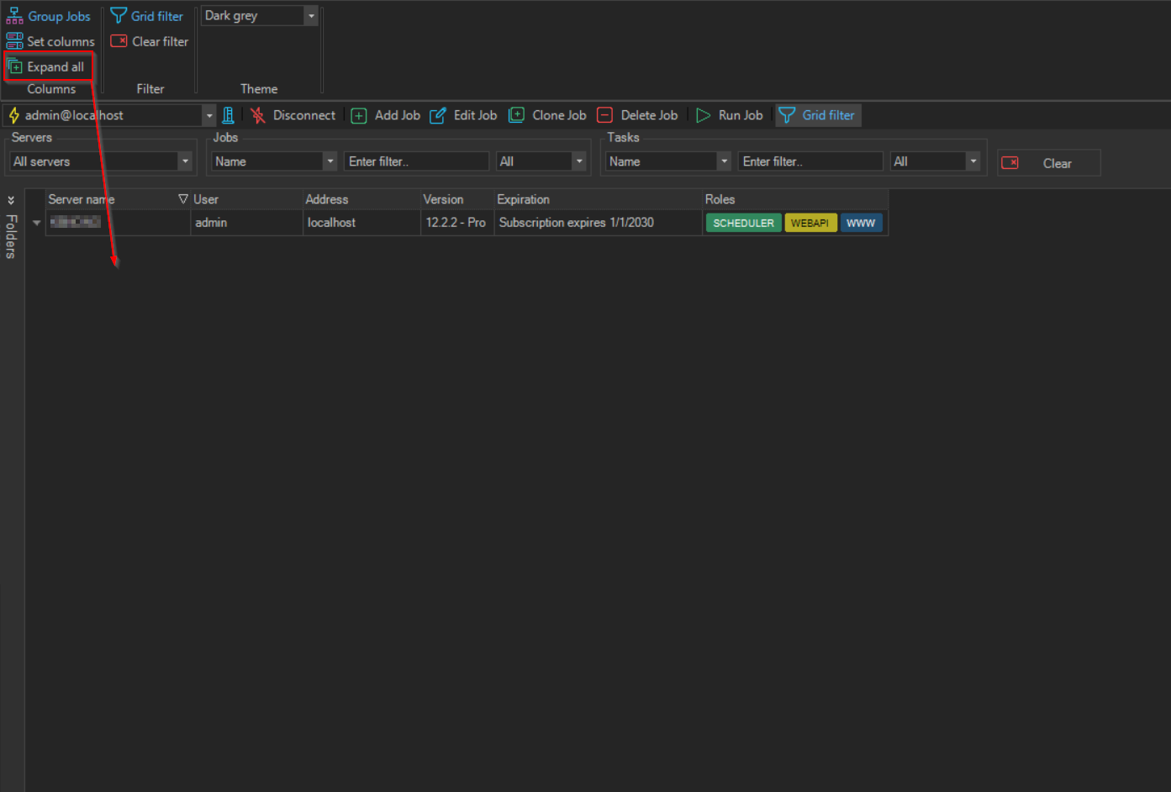The width and height of the screenshot is (1171, 792).
Task: Click Clone Job toolbar button
Action: 548,115
